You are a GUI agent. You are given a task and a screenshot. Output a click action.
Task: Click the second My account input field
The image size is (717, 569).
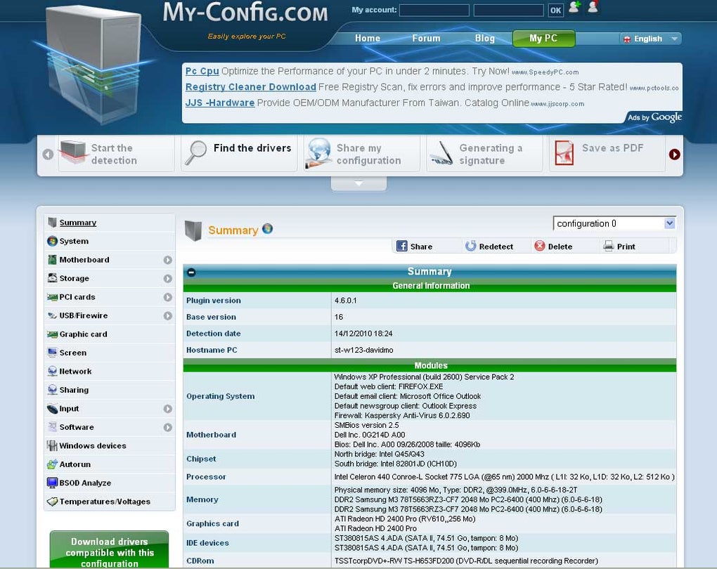tap(508, 10)
